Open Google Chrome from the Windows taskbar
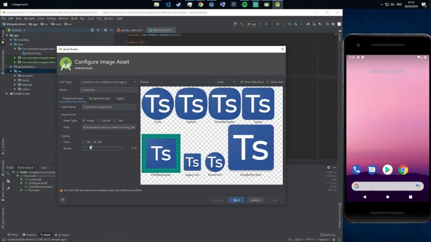The width and height of the screenshot is (431, 242). 201,4
